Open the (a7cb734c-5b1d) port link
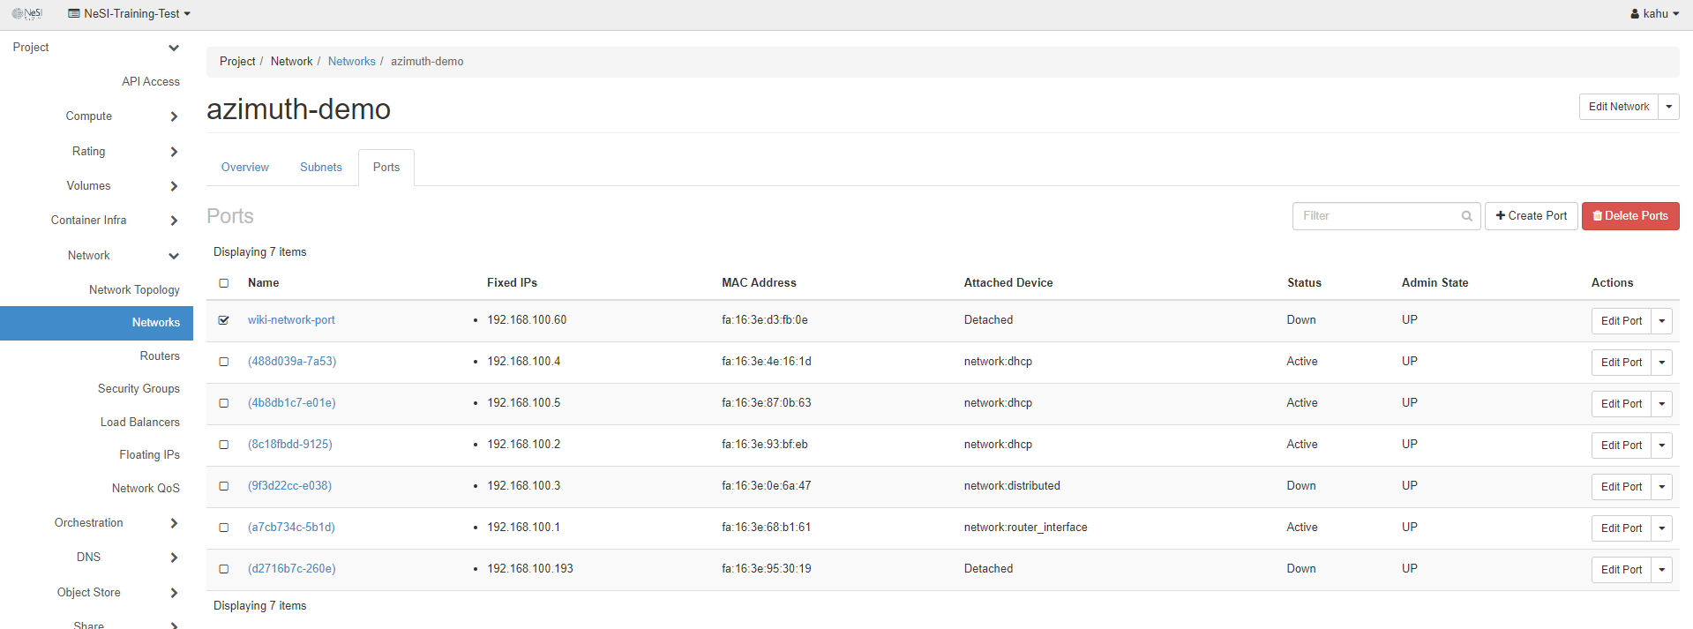The width and height of the screenshot is (1693, 629). (291, 528)
